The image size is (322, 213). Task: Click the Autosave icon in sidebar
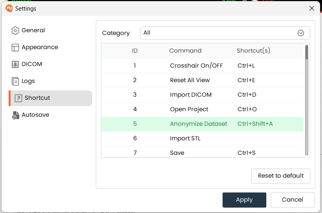tap(15, 115)
